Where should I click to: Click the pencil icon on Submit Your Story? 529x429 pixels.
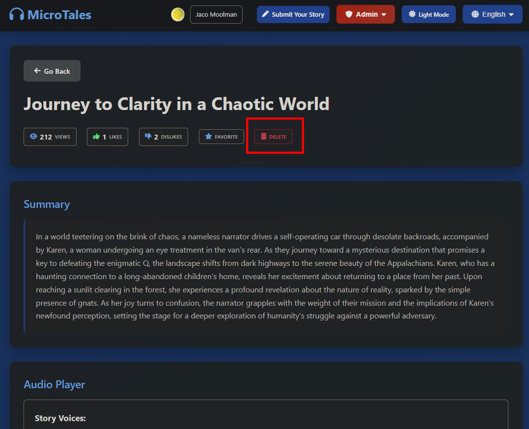tap(266, 14)
